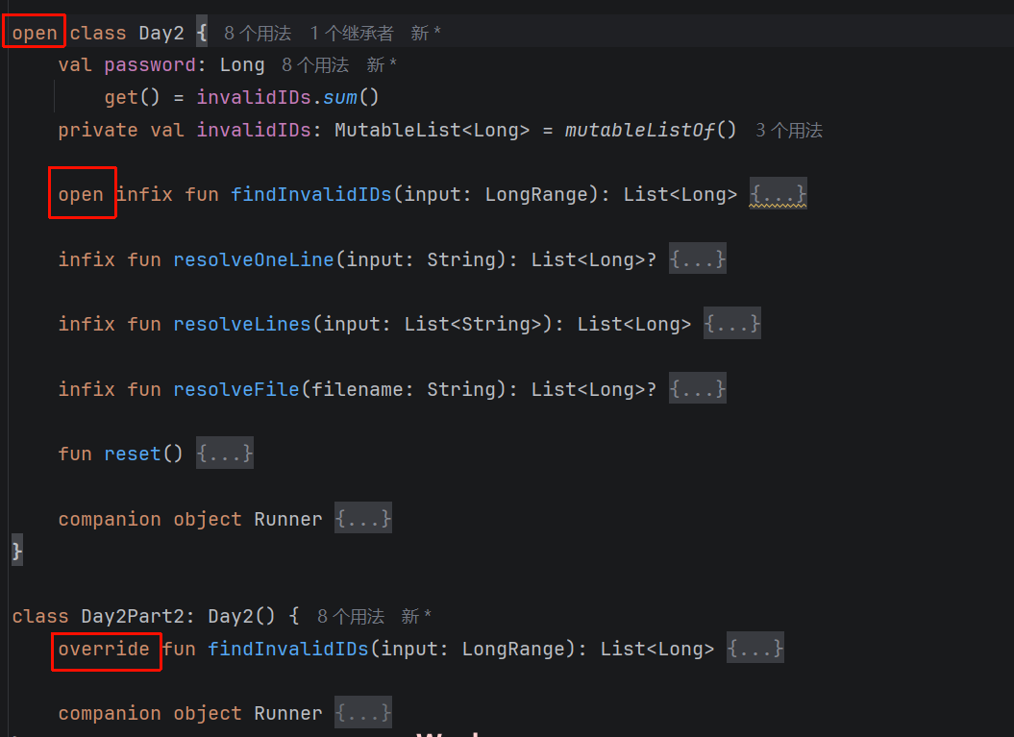Click the open keyword before class Day2
The width and height of the screenshot is (1014, 737).
click(35, 34)
